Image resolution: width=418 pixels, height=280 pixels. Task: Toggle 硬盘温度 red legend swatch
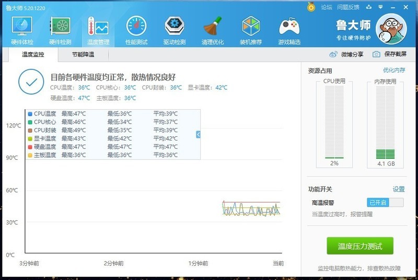tap(30, 147)
